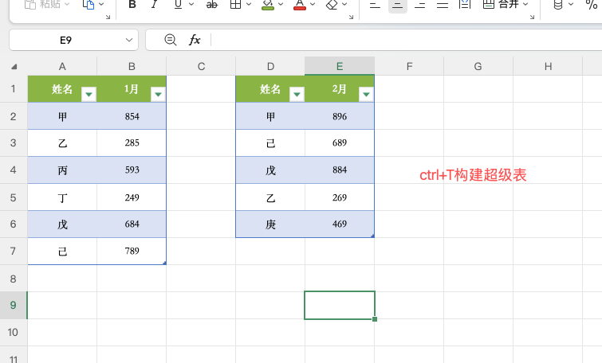Select column E header
This screenshot has height=363, width=602.
340,66
